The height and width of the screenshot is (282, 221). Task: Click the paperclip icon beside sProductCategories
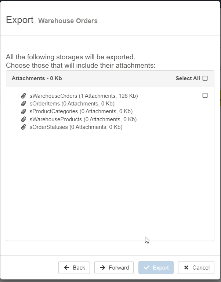click(x=24, y=111)
